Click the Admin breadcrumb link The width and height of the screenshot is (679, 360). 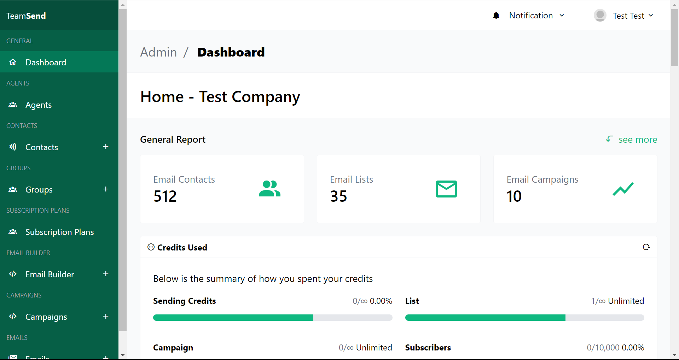158,52
